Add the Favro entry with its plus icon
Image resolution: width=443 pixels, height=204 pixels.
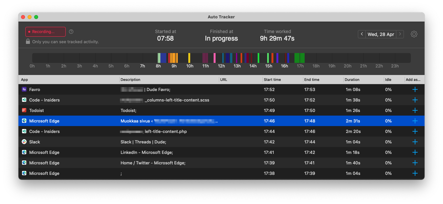coord(415,89)
